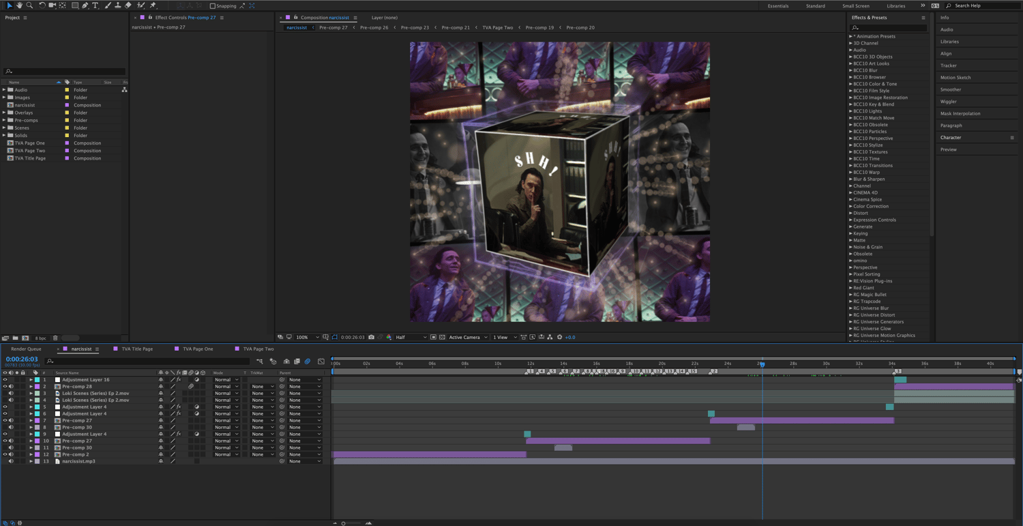Select the Roto Brush tool
The image size is (1023, 526).
coord(140,5)
